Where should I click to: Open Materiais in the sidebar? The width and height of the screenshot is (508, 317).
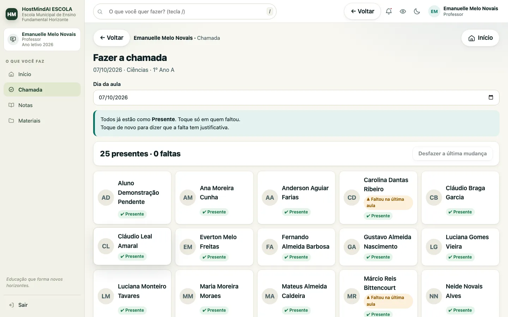[42, 121]
